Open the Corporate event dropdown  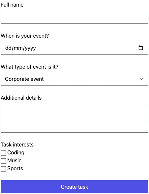click(74, 79)
